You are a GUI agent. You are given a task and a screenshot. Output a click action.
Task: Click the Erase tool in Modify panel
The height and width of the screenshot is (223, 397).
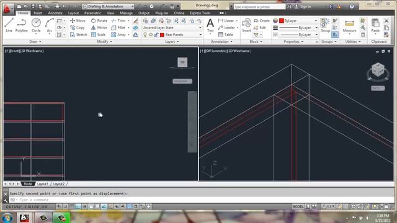point(136,20)
